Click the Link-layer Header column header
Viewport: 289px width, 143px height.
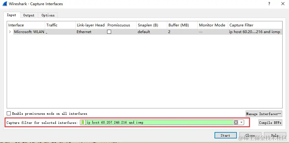point(91,25)
